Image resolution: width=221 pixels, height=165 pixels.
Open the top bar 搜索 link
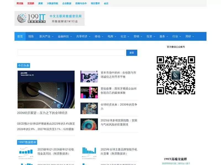(x=40, y=3)
